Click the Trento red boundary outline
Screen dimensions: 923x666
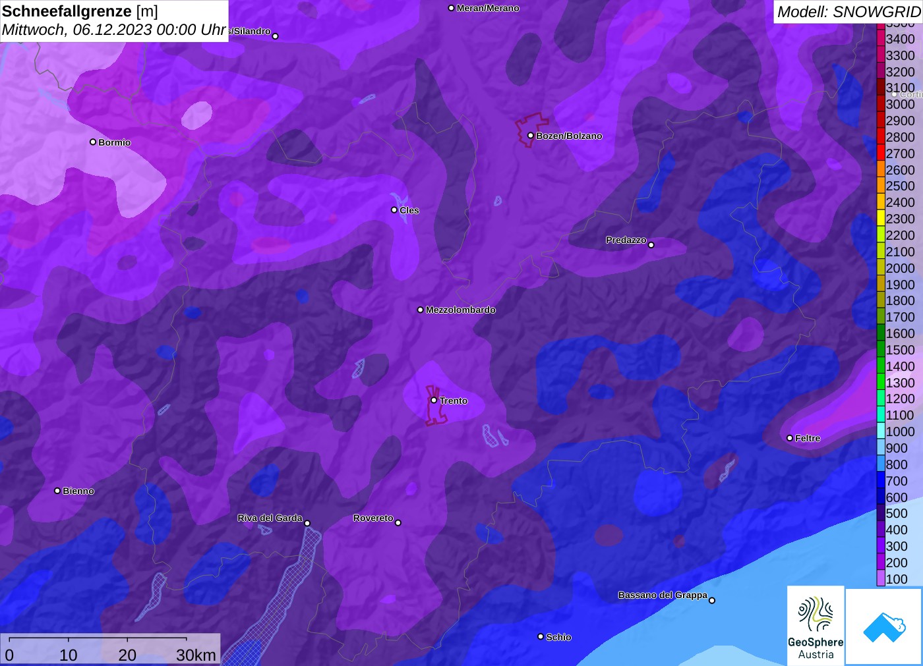point(436,406)
